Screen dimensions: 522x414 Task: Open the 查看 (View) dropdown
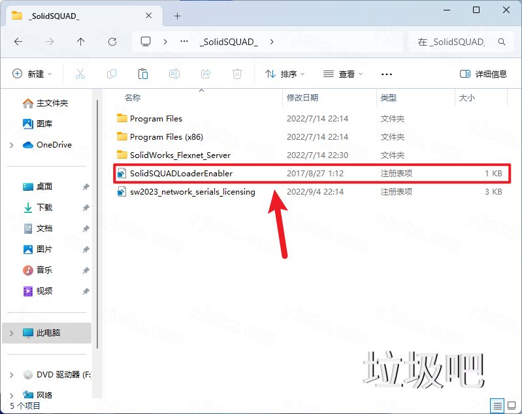pyautogui.click(x=343, y=74)
